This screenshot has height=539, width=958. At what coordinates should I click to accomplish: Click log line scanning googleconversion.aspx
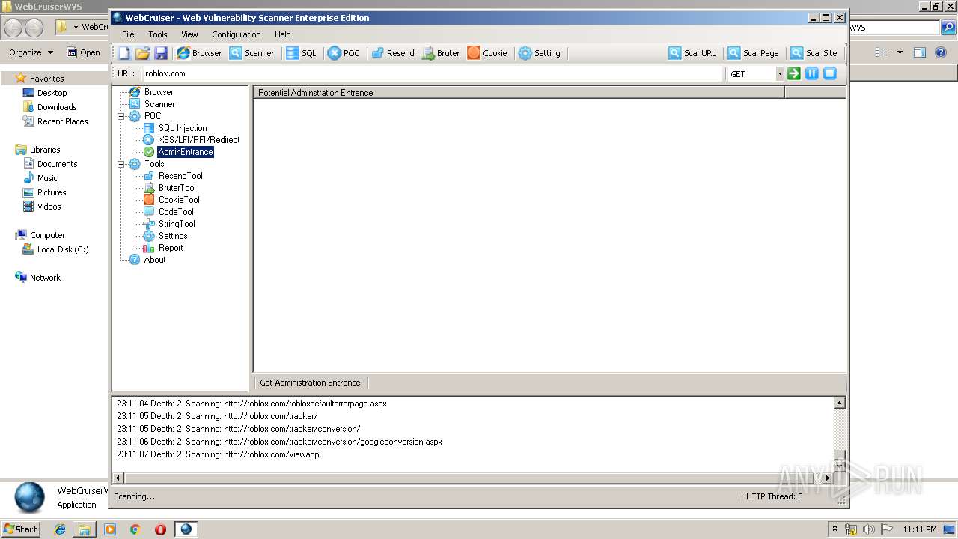coord(279,442)
